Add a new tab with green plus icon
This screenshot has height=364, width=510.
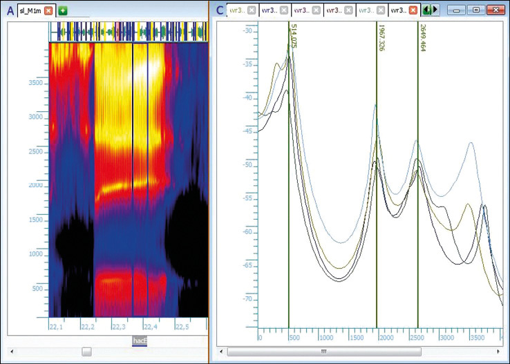tap(63, 10)
